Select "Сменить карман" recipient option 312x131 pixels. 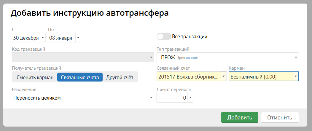pyautogui.click(x=35, y=77)
